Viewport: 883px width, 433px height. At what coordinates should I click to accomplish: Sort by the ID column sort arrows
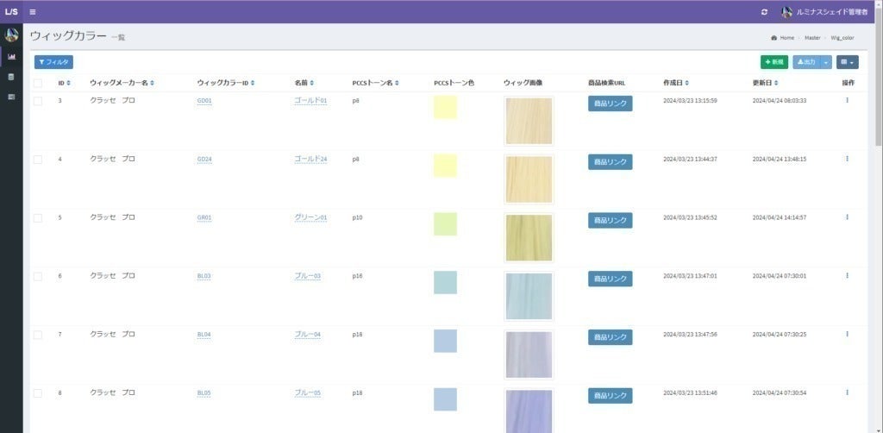pos(69,83)
